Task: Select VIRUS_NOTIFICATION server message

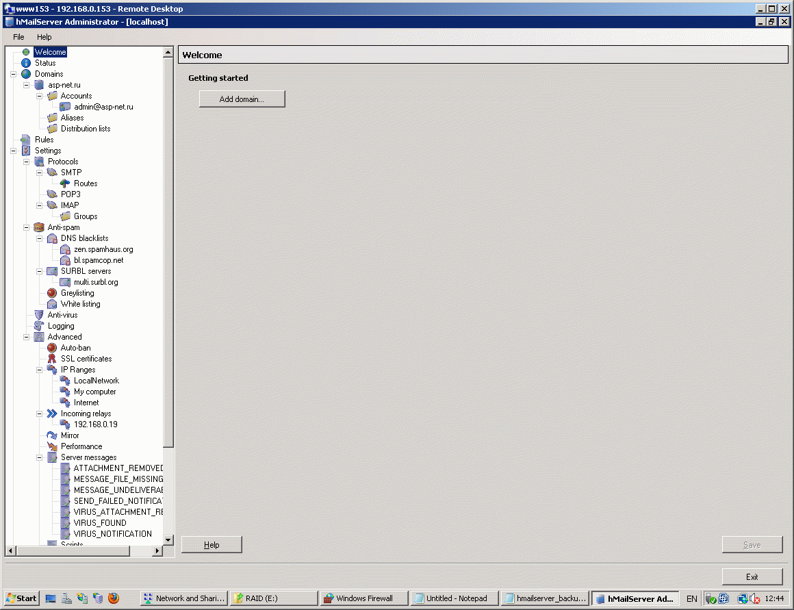Action: tap(112, 534)
